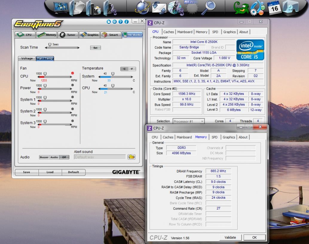The height and width of the screenshot is (244, 309).
Task: Toggle the System 3 fan alert indicator
Action: click(73, 121)
